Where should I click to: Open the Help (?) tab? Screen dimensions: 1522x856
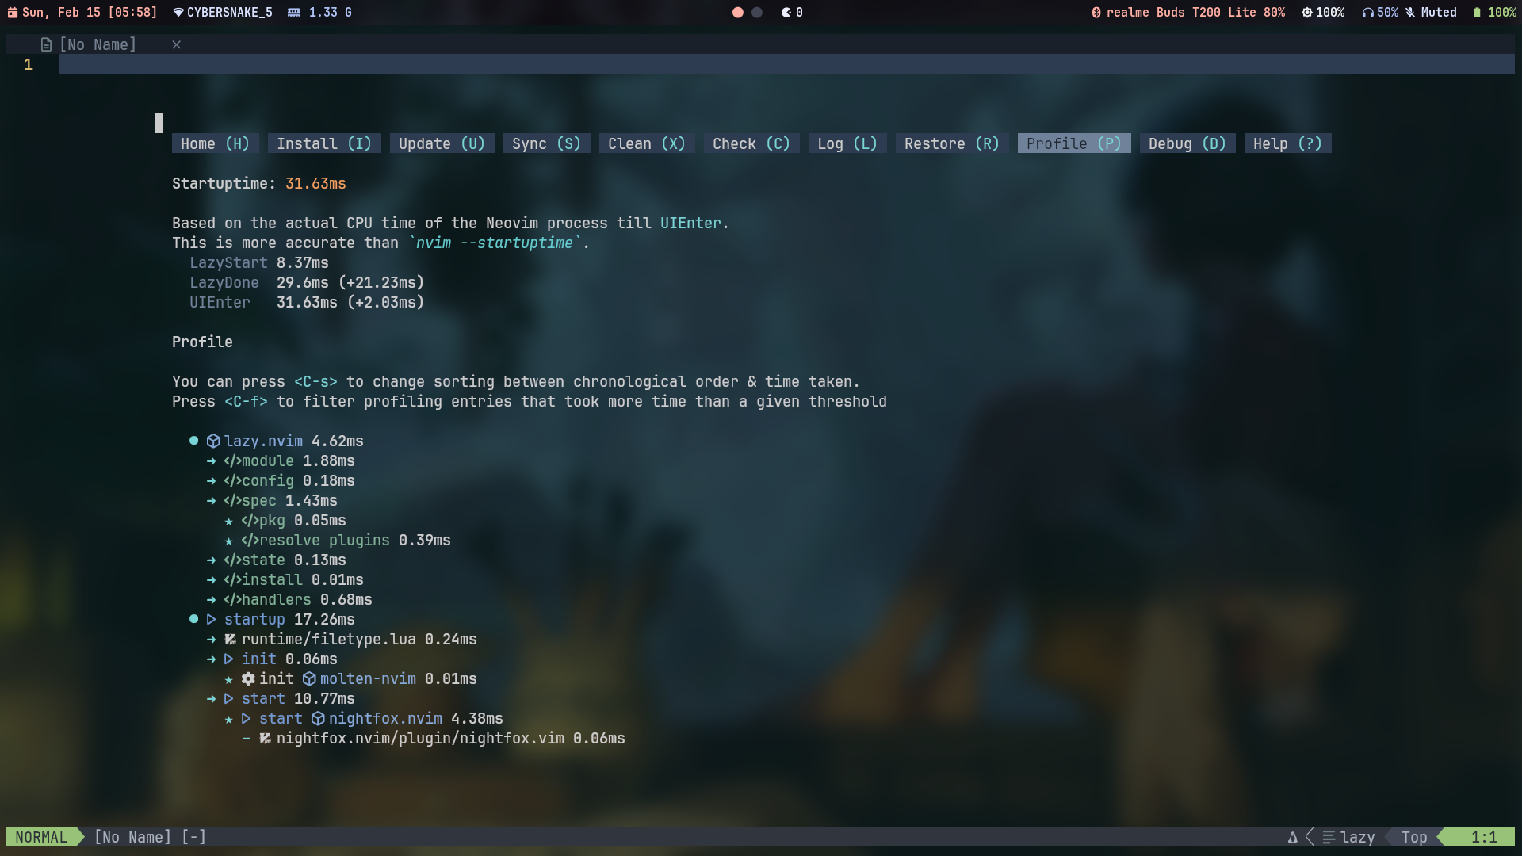click(1287, 143)
